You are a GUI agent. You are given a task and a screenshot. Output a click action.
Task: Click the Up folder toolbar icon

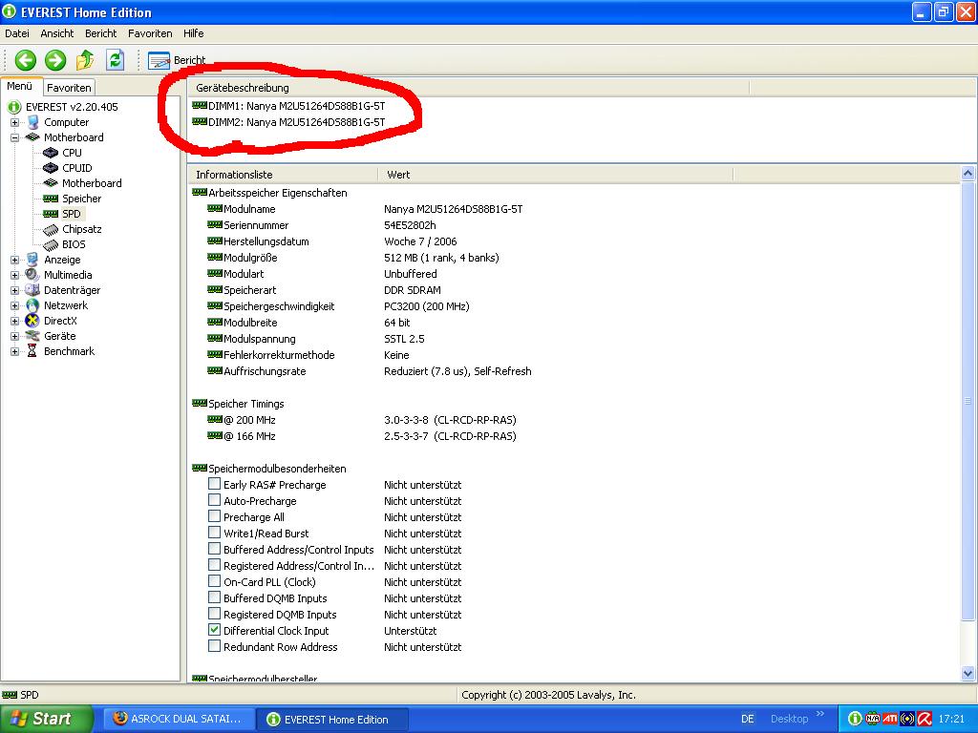(x=85, y=60)
